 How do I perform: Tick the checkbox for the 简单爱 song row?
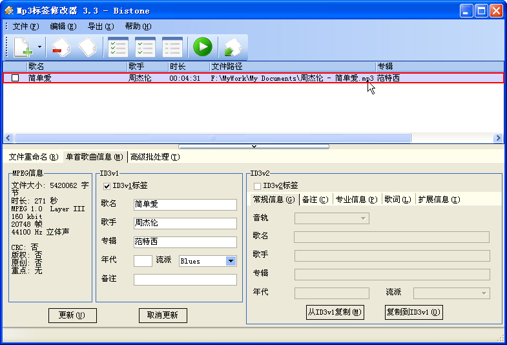(x=16, y=78)
